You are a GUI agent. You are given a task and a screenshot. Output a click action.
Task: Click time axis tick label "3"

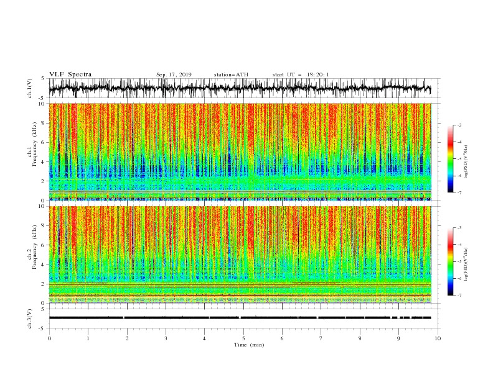point(166,338)
